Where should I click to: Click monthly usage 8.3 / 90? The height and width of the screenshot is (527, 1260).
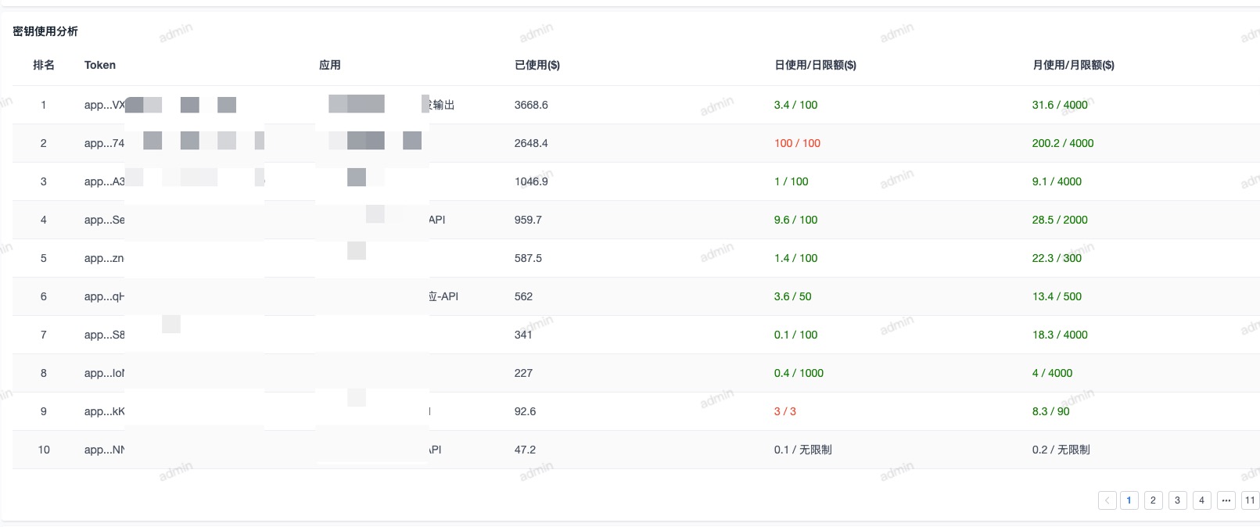tap(1050, 411)
